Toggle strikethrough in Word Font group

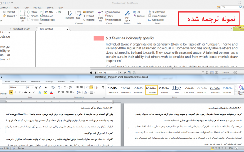point(26,92)
